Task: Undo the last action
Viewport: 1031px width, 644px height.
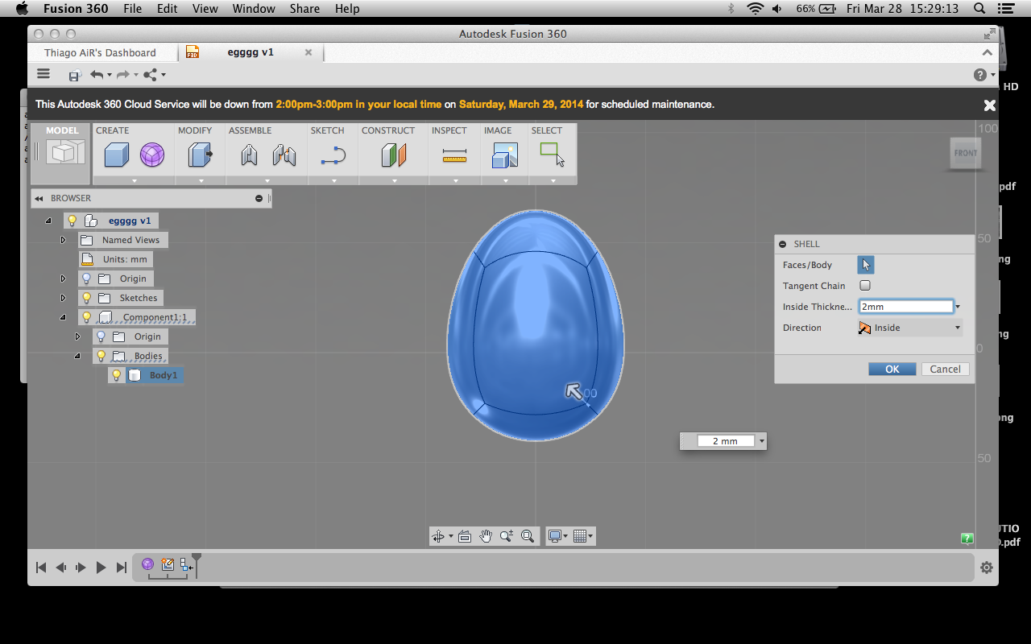Action: click(x=97, y=75)
